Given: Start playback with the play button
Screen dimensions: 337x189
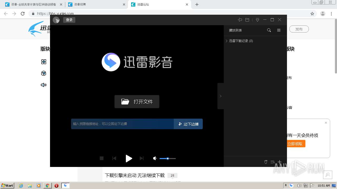Looking at the screenshot, I should click(129, 158).
